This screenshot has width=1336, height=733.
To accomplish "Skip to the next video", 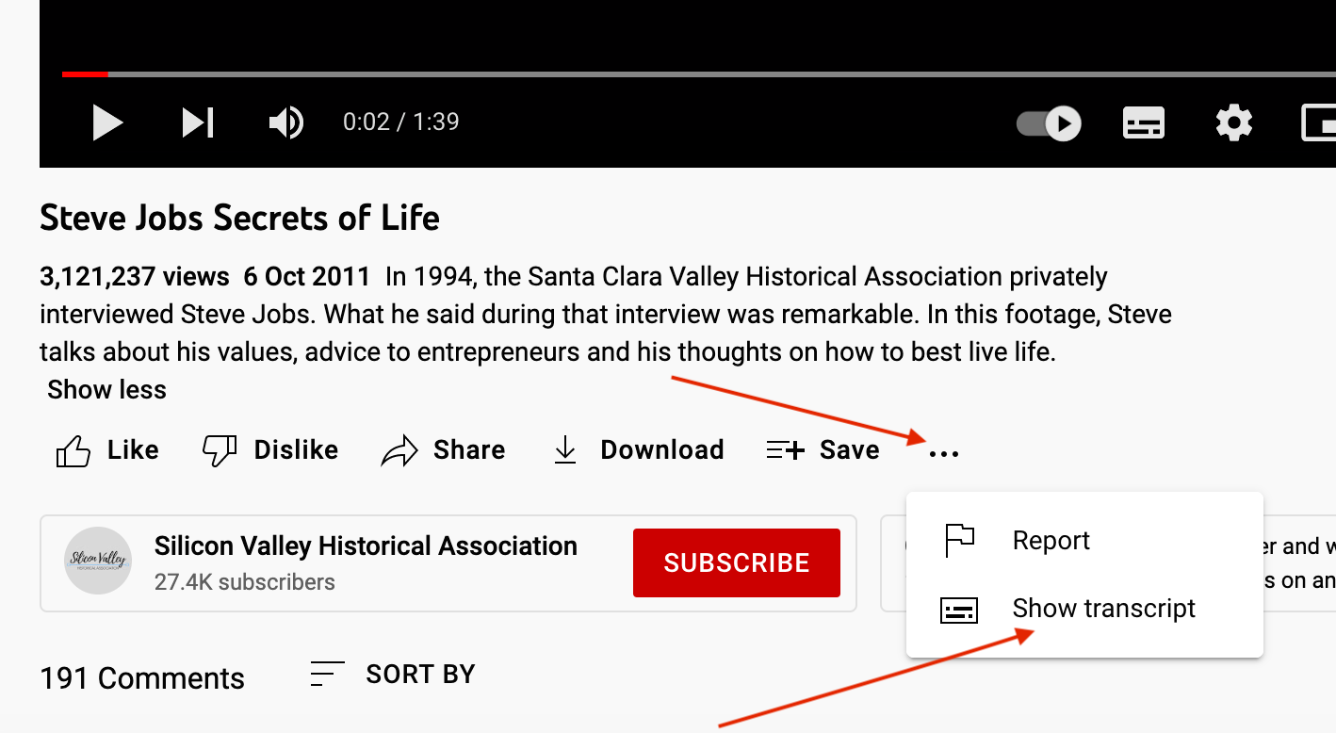I will tap(198, 122).
